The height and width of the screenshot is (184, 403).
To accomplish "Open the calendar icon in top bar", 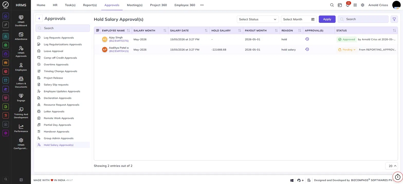I will point(340,5).
